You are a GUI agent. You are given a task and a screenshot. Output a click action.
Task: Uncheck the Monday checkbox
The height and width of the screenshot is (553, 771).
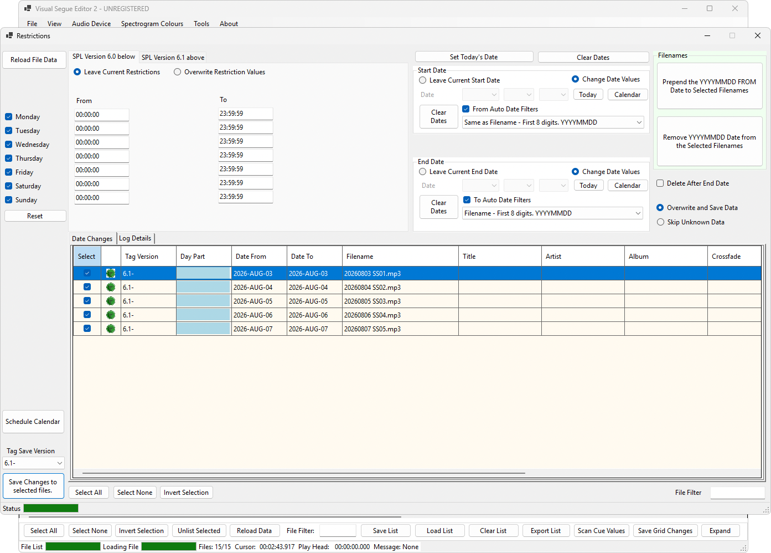pos(9,117)
